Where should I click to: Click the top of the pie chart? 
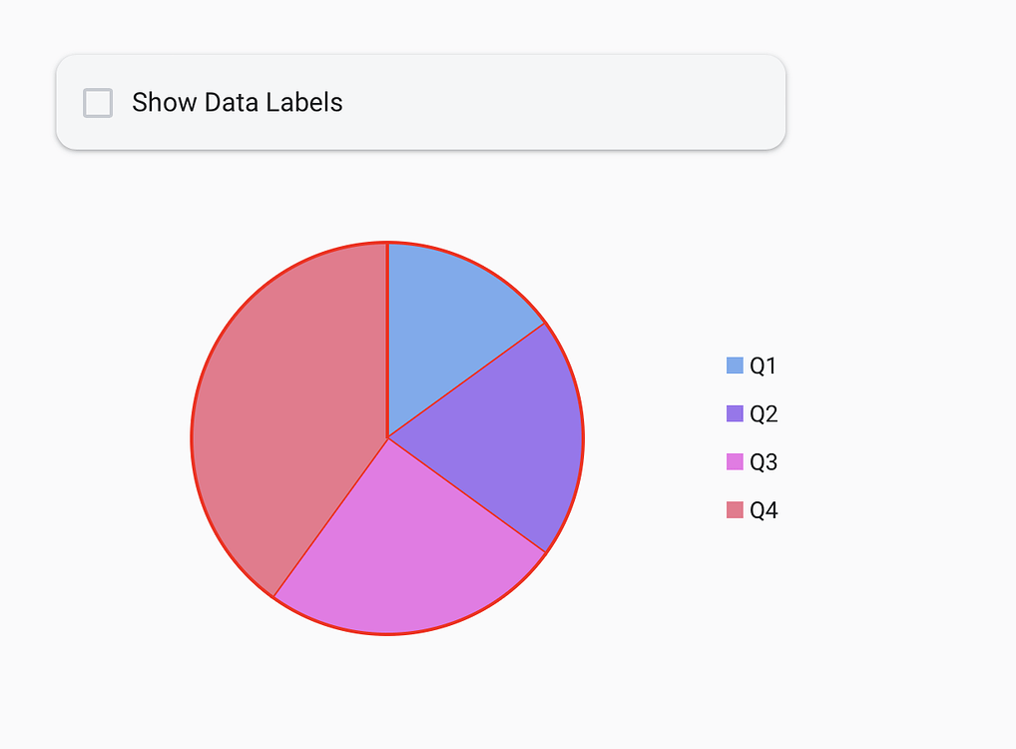387,245
